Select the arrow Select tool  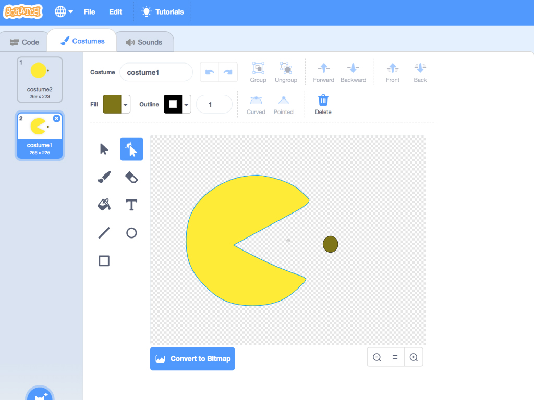click(x=104, y=149)
